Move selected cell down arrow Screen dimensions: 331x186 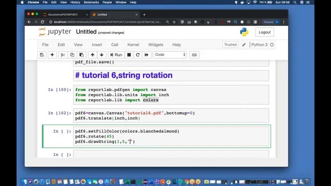pos(101,55)
